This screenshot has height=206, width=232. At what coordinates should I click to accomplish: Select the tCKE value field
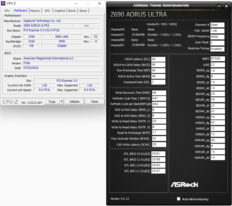point(218,65)
